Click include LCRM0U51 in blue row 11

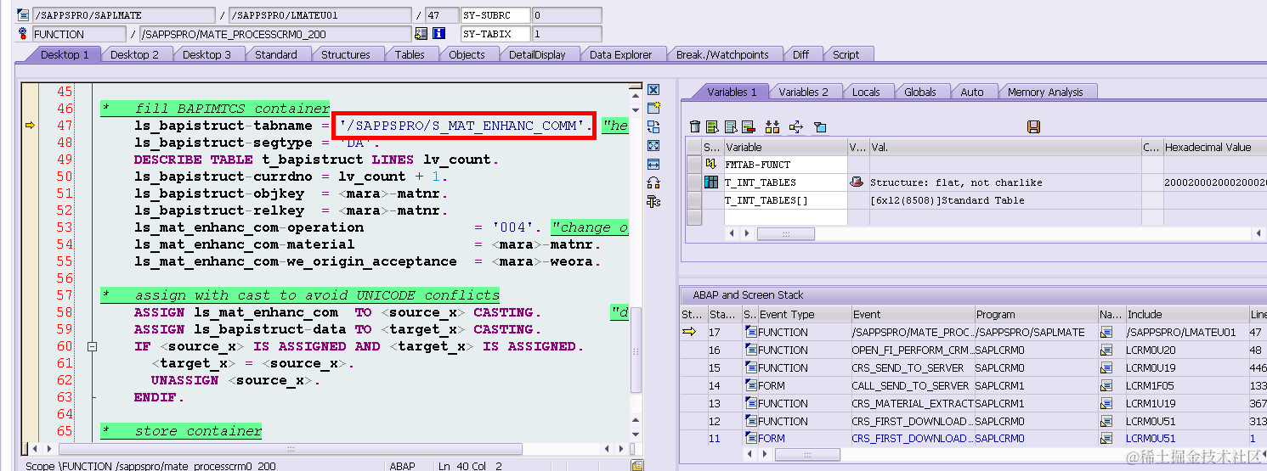coord(1151,439)
